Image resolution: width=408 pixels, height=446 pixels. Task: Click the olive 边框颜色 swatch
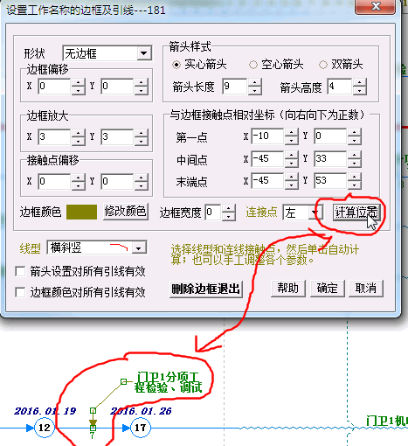point(81,212)
